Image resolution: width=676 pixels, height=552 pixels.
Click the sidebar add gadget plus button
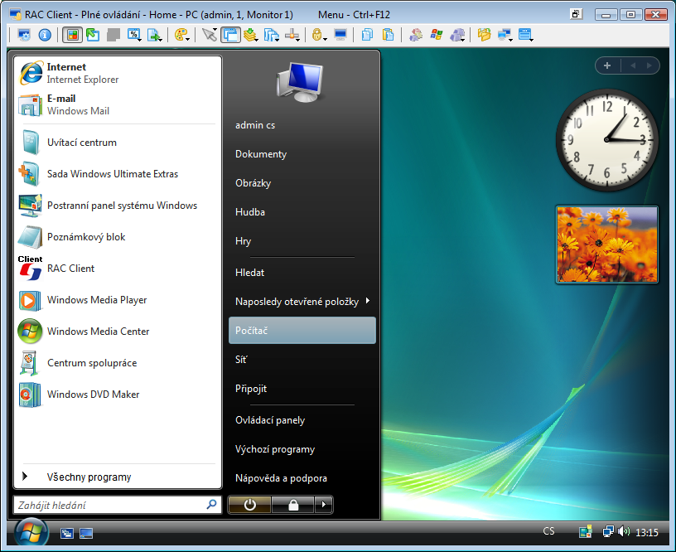pyautogui.click(x=607, y=65)
